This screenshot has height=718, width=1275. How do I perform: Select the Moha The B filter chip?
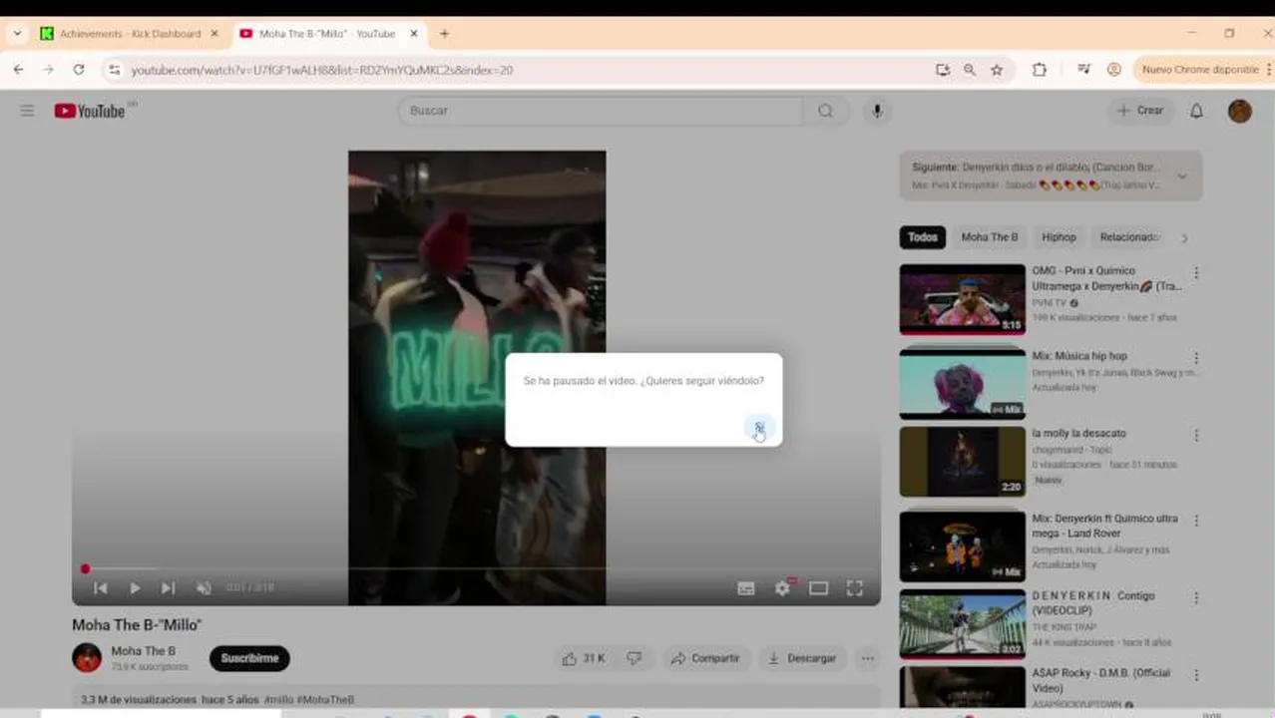[990, 237]
